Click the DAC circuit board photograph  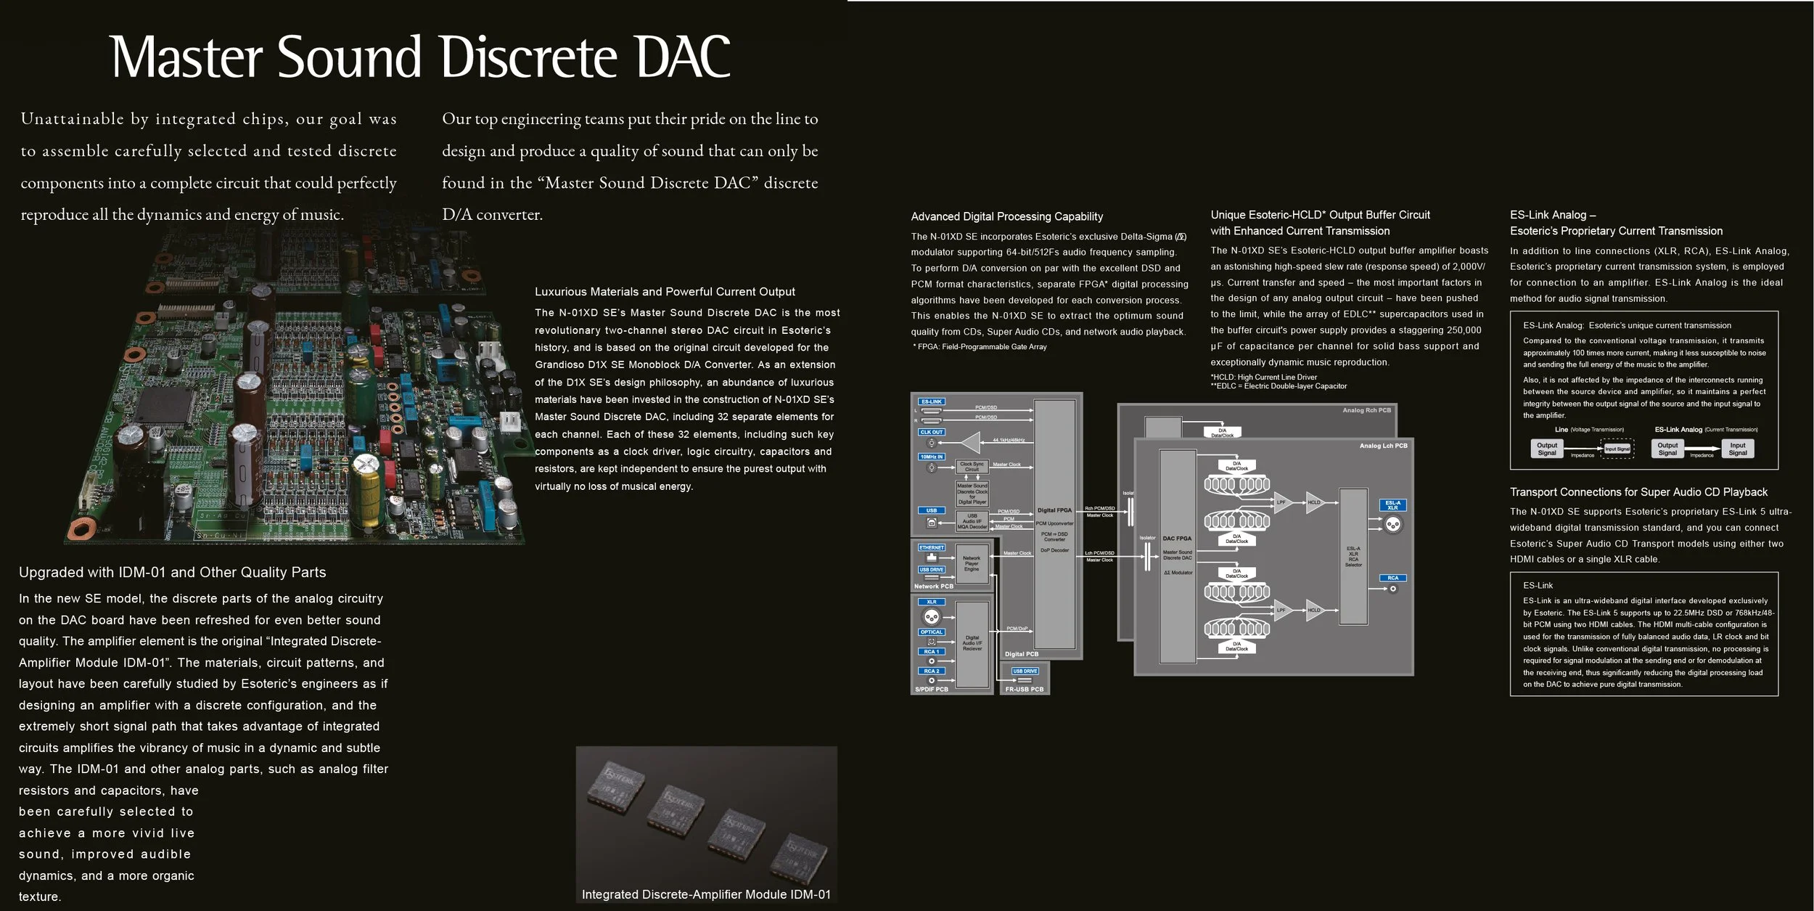[x=305, y=407]
